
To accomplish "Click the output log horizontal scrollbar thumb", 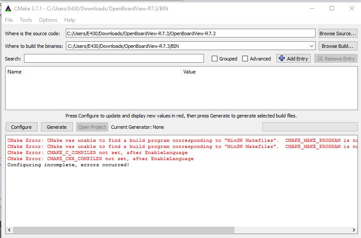I will (x=124, y=230).
